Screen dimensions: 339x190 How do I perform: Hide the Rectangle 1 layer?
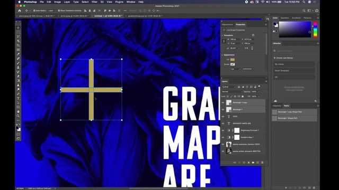(x=223, y=109)
